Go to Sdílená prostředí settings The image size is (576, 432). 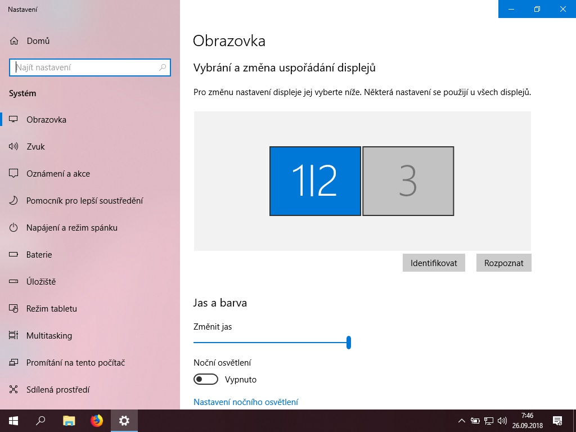58,390
